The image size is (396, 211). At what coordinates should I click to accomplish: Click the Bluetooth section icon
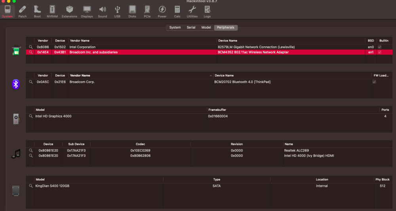[x=16, y=84]
